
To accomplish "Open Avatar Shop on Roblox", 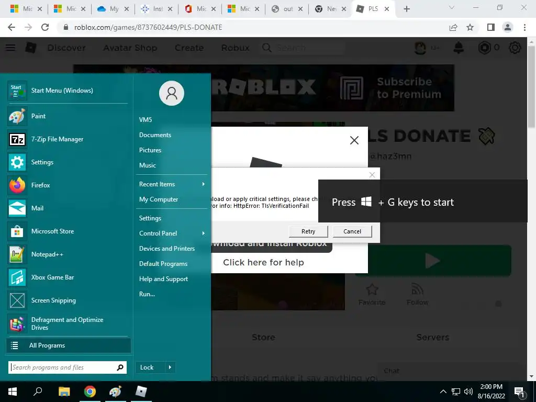I will pos(130,48).
